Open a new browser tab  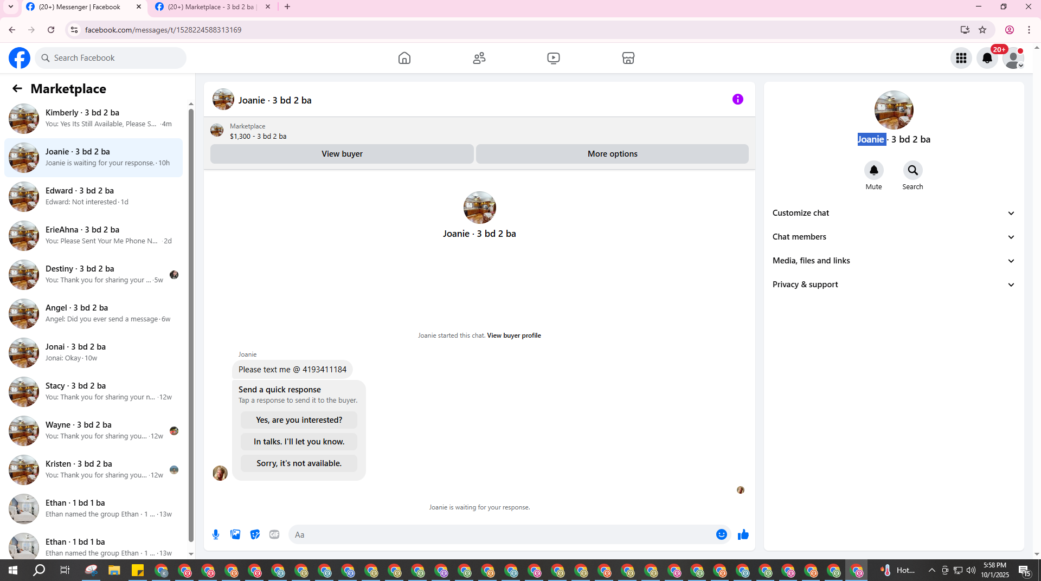point(287,7)
